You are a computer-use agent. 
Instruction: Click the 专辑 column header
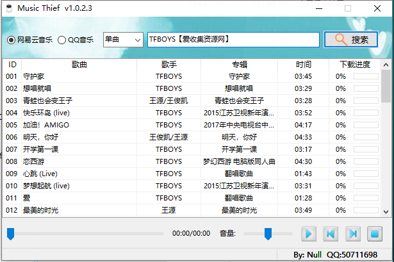[240, 65]
